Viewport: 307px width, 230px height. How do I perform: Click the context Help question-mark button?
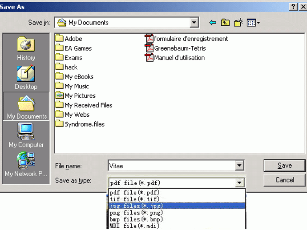tap(293, 7)
